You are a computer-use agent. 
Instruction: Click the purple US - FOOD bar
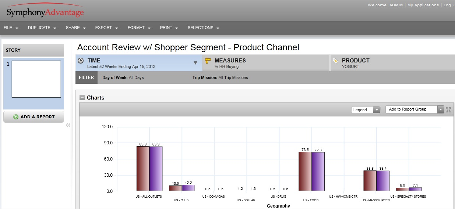click(318, 171)
